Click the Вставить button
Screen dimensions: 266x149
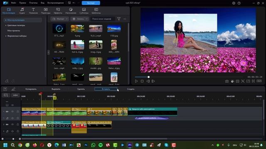pos(106,89)
